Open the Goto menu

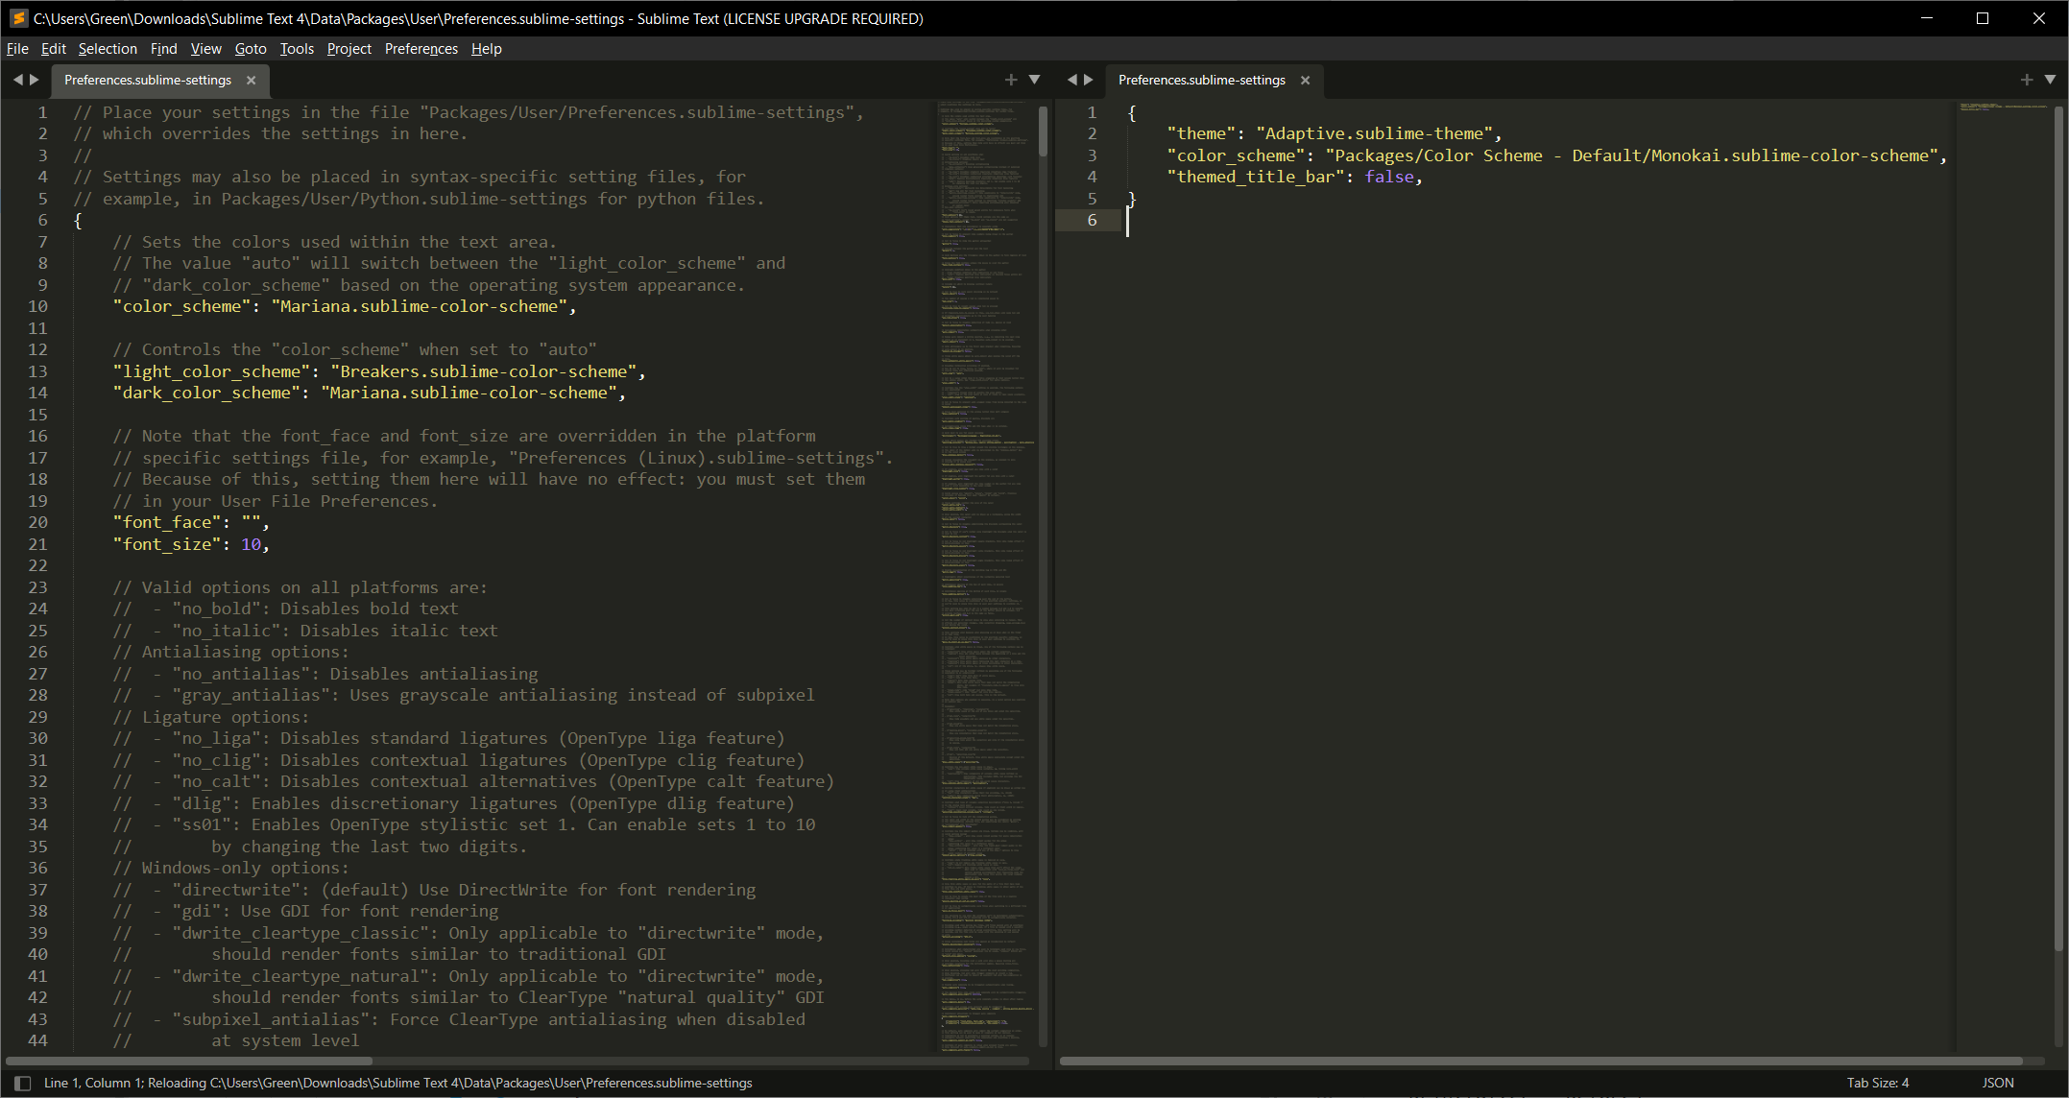250,48
